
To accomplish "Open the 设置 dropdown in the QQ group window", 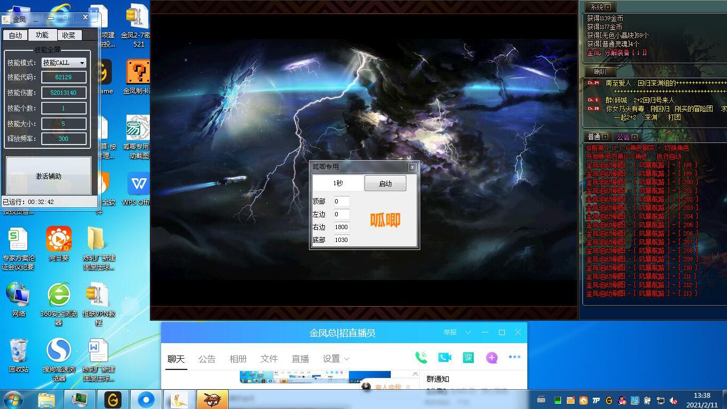I will click(336, 359).
